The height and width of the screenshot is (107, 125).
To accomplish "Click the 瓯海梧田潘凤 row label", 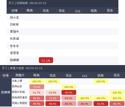I will tap(20, 97).
